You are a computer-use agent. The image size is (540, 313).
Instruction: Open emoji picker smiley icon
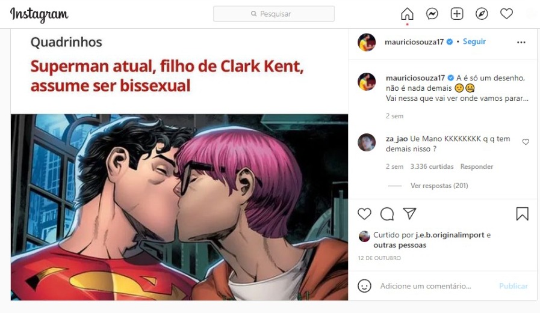click(x=364, y=286)
